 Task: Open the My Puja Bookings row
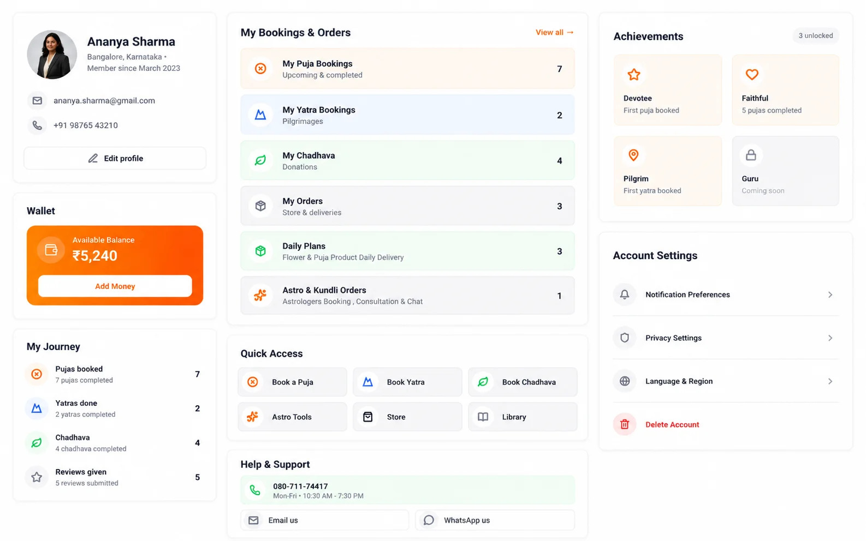click(x=407, y=69)
